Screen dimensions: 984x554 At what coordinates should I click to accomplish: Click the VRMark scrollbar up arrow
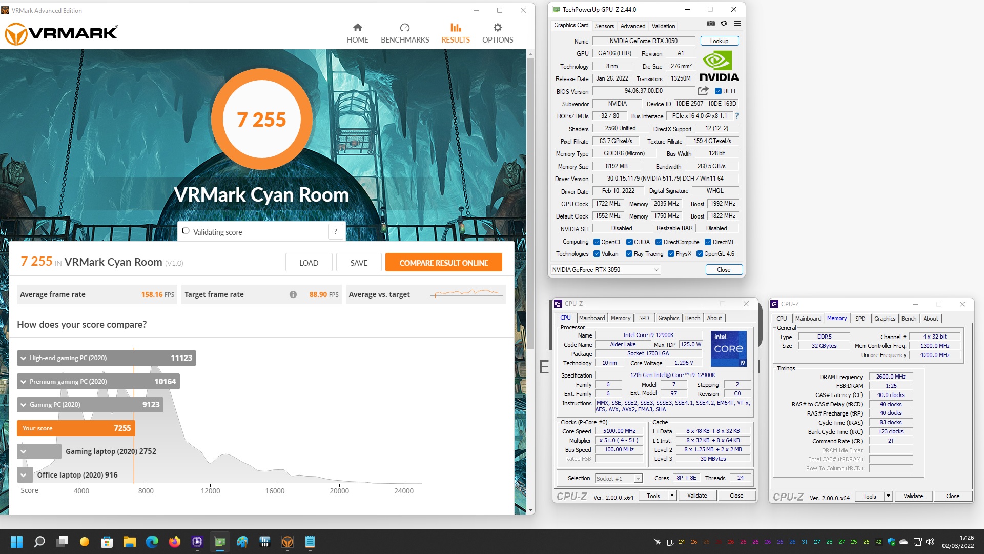click(x=531, y=54)
